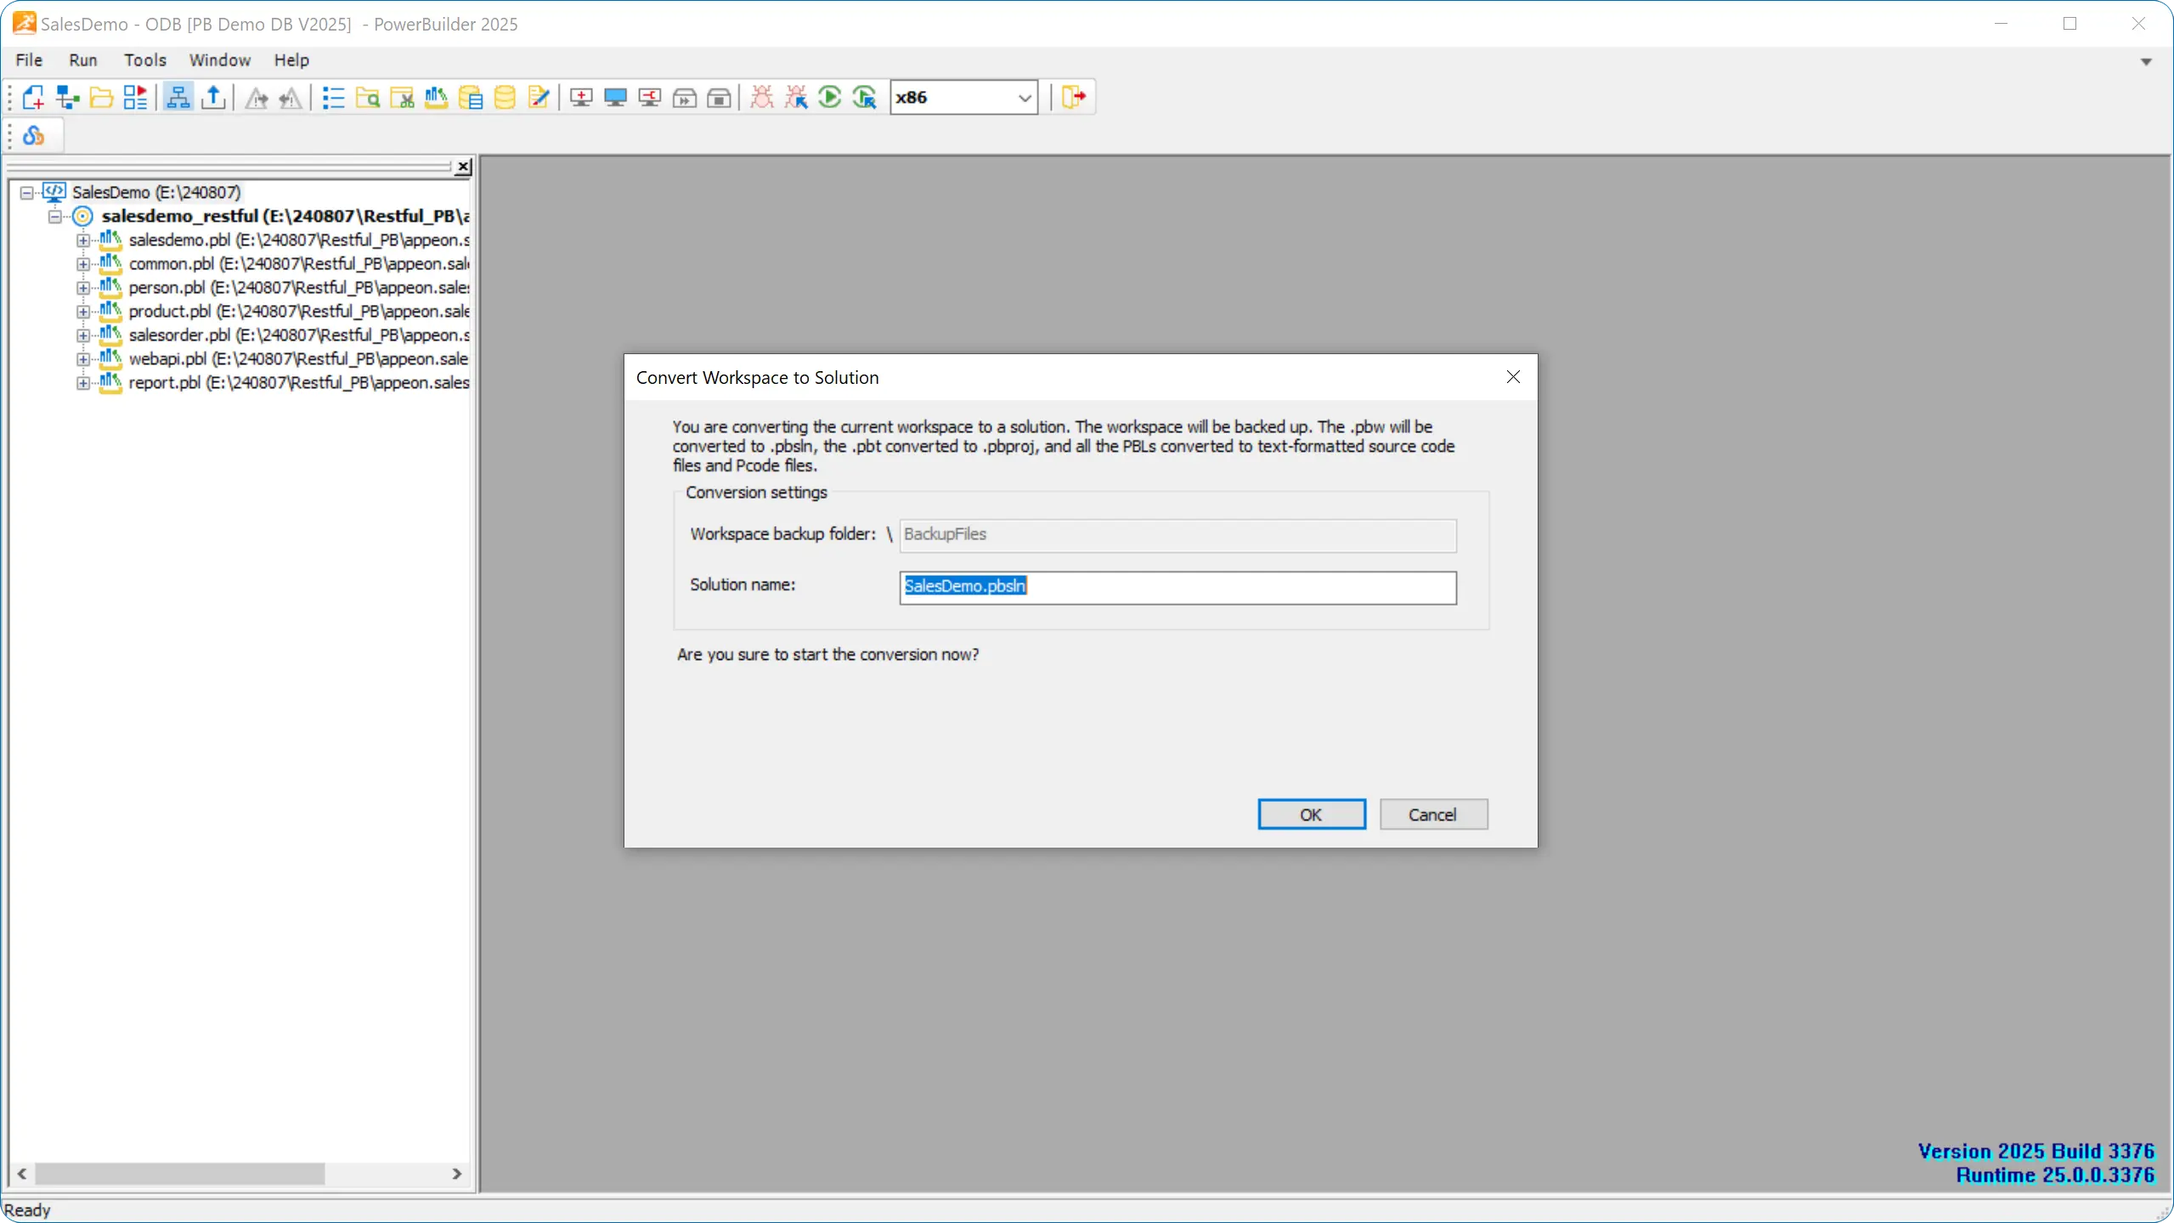Click the Next Error toolbar icon
This screenshot has width=2174, height=1223.
tap(257, 98)
